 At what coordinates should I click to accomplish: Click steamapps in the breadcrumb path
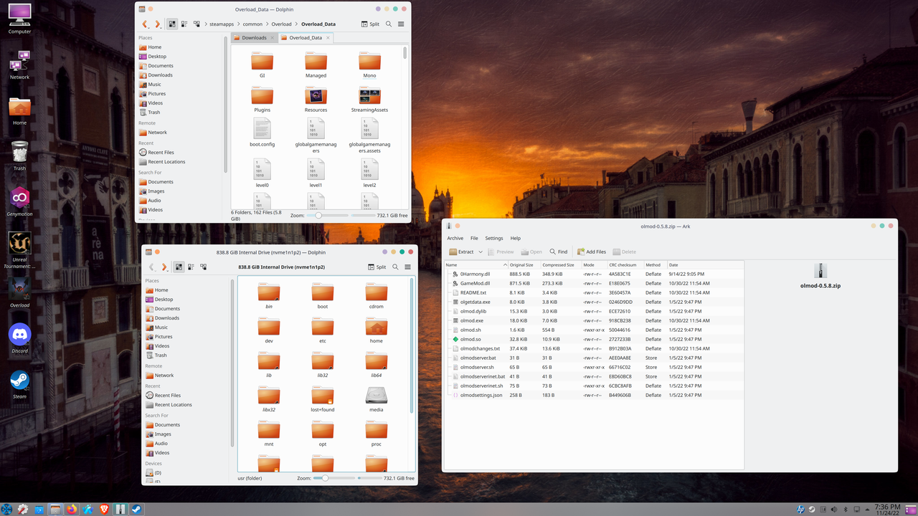(x=222, y=24)
